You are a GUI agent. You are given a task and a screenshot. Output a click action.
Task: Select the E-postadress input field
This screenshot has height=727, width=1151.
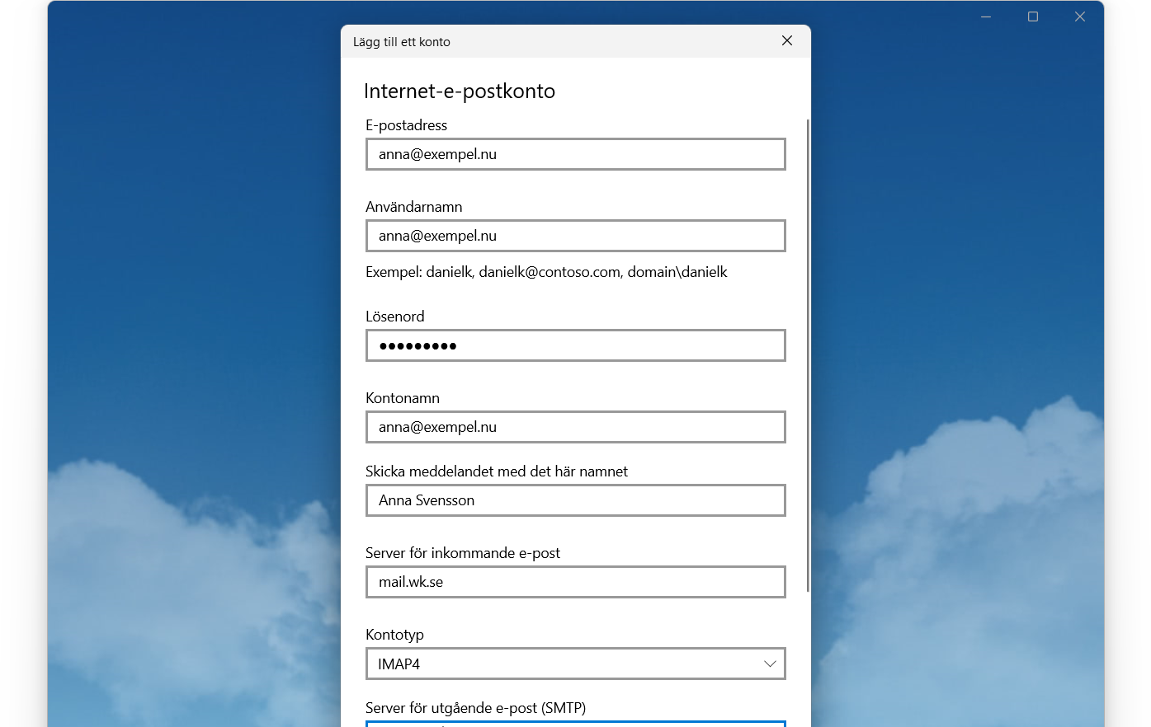575,154
